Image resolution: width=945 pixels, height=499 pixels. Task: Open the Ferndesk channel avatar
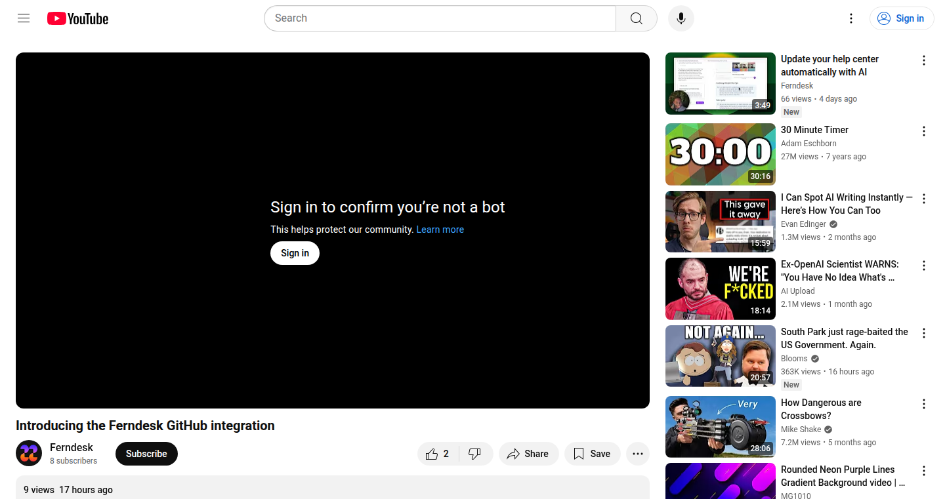coord(29,453)
